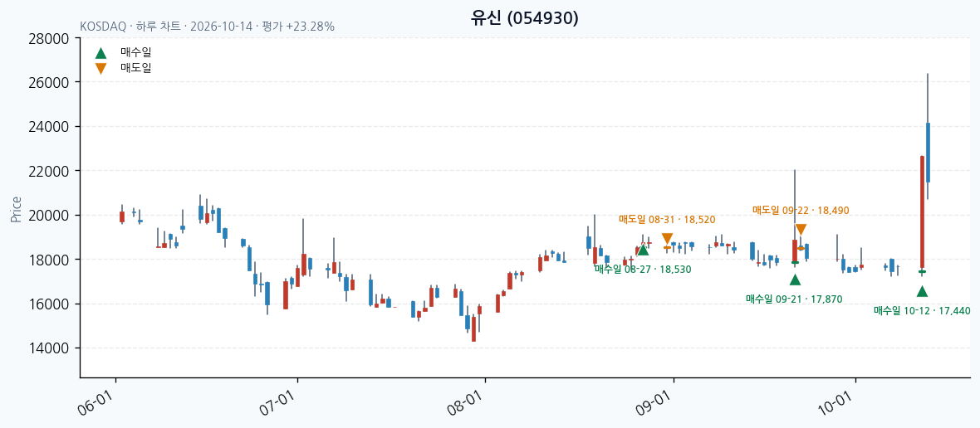Click the 20000 y-axis label
980x428 pixels.
click(x=49, y=216)
